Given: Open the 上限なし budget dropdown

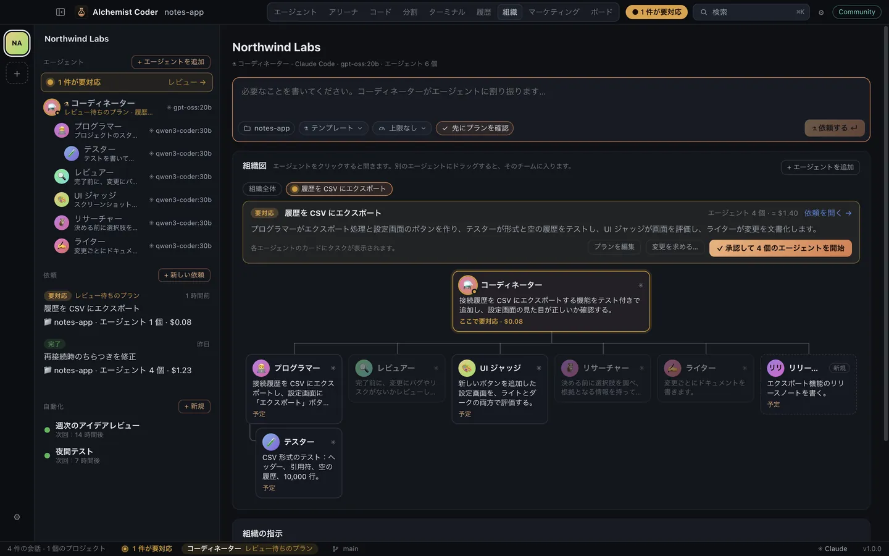Looking at the screenshot, I should [x=402, y=128].
